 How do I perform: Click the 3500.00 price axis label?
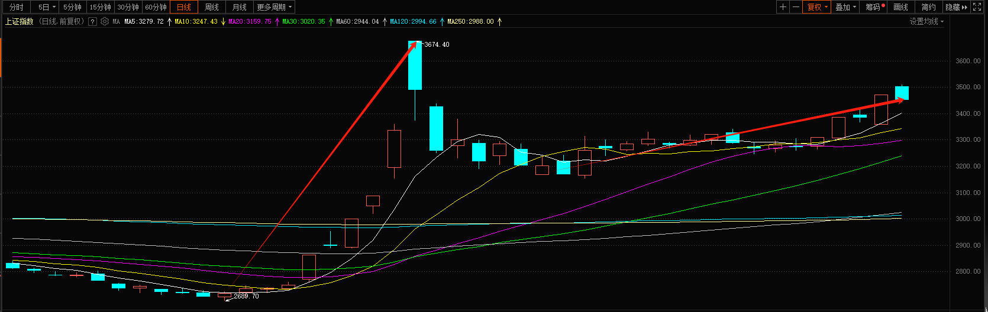click(x=968, y=87)
